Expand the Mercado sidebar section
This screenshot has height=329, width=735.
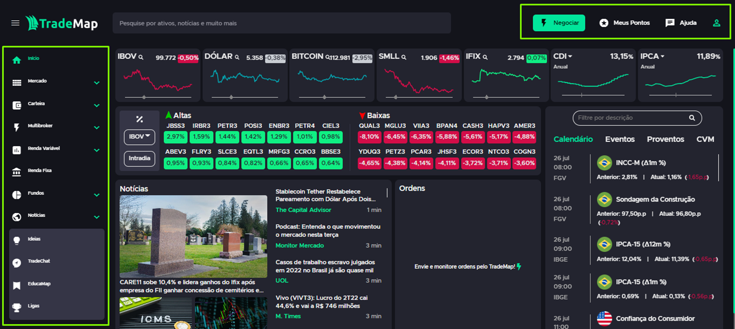[x=97, y=83]
